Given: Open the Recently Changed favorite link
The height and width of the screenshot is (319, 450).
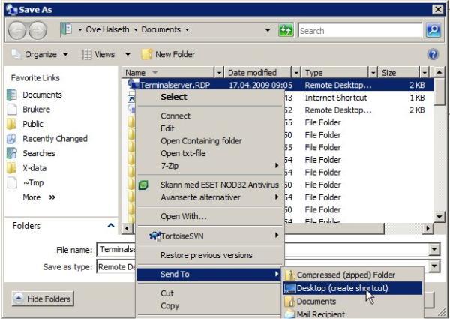Looking at the screenshot, I should (x=55, y=139).
